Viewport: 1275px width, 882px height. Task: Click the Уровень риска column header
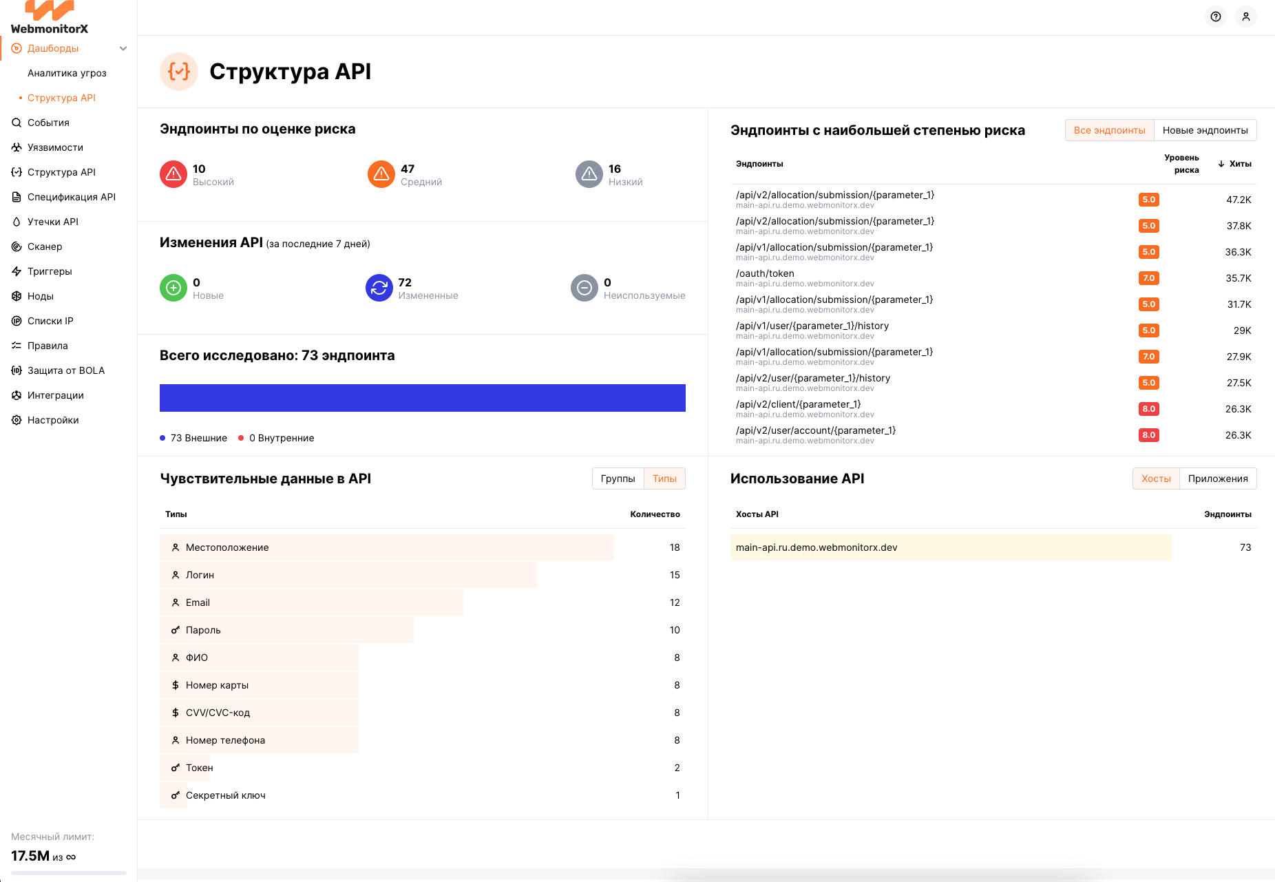coord(1181,164)
